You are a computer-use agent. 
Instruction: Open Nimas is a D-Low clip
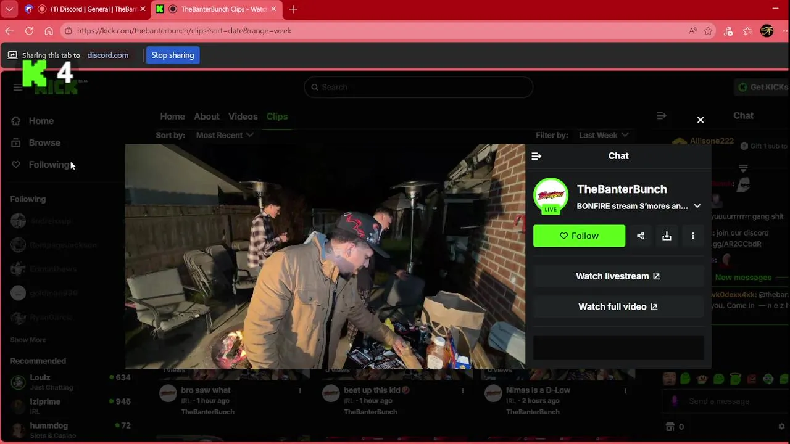click(x=538, y=390)
